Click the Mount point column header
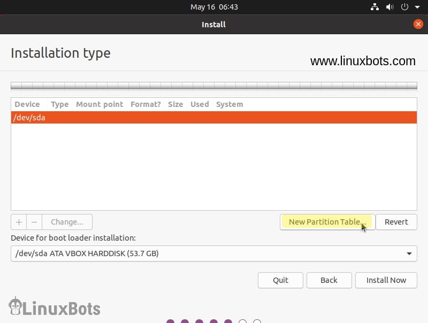The width and height of the screenshot is (428, 323). pos(100,104)
